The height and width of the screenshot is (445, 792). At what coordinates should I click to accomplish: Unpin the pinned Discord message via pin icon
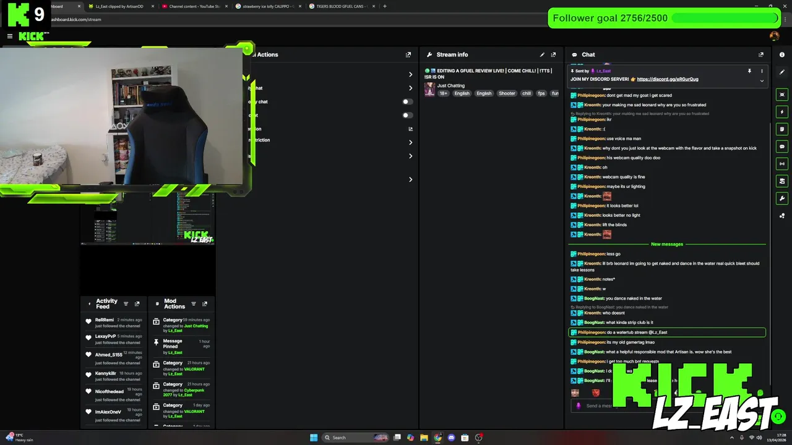[749, 71]
